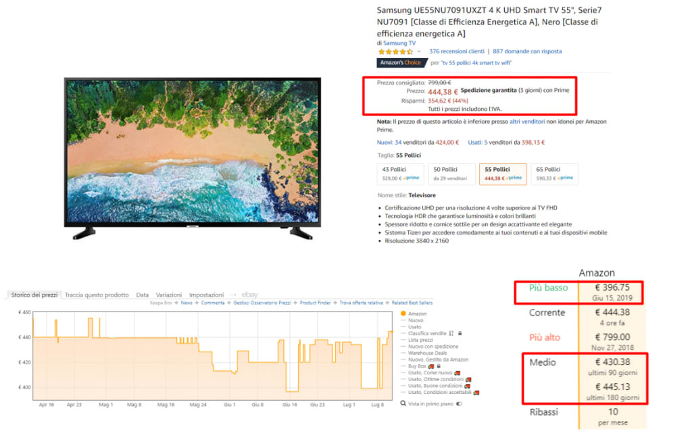Click truck icon beside Usato, Ottime condizioni
This screenshot has height=442, width=692.
pyautogui.click(x=468, y=379)
